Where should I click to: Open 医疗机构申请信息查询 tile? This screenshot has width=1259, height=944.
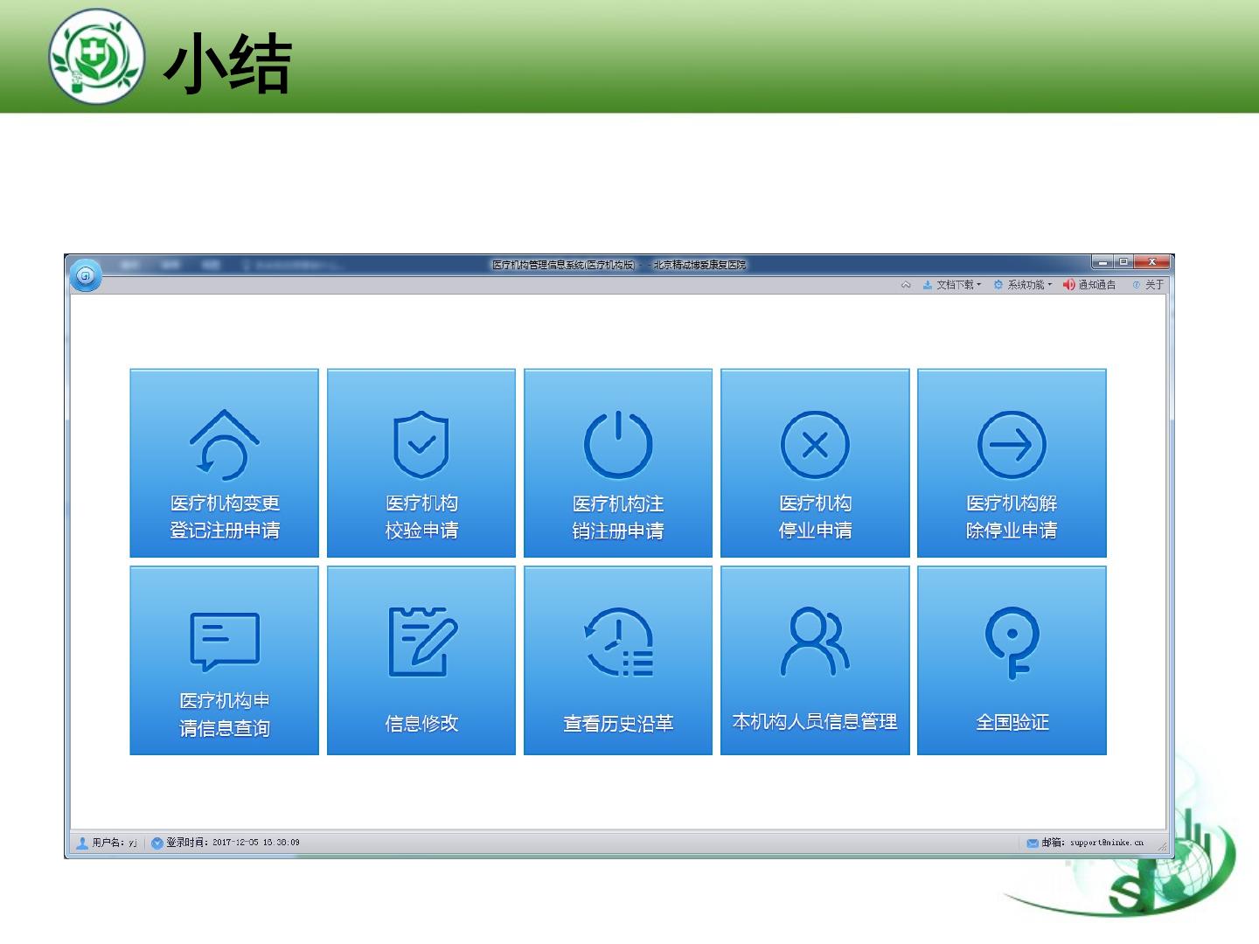pyautogui.click(x=224, y=661)
